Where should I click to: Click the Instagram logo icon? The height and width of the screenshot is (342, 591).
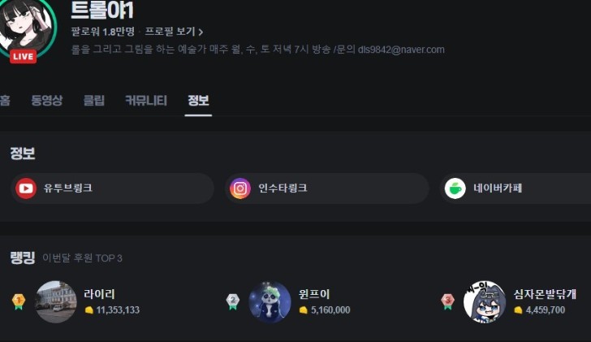[240, 188]
